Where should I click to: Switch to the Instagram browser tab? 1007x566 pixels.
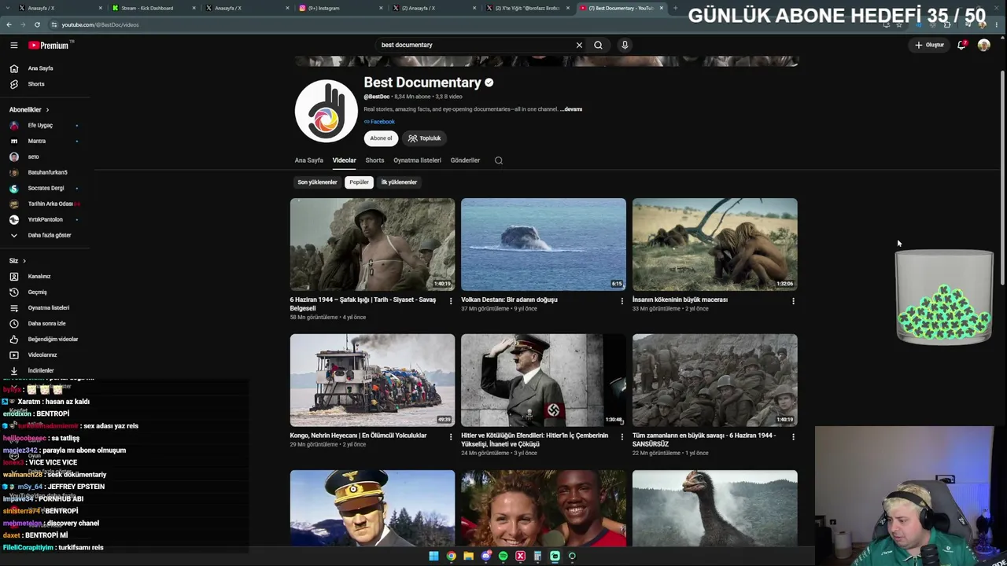pos(338,8)
